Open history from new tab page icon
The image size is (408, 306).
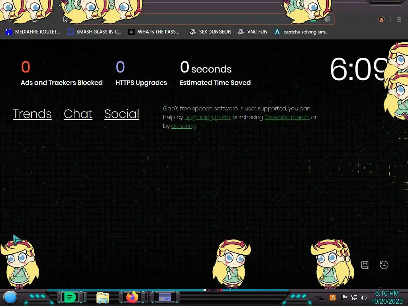(x=384, y=265)
